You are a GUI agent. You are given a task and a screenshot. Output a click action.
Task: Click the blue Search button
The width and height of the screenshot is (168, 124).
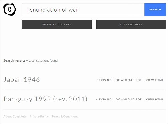pos(155,10)
